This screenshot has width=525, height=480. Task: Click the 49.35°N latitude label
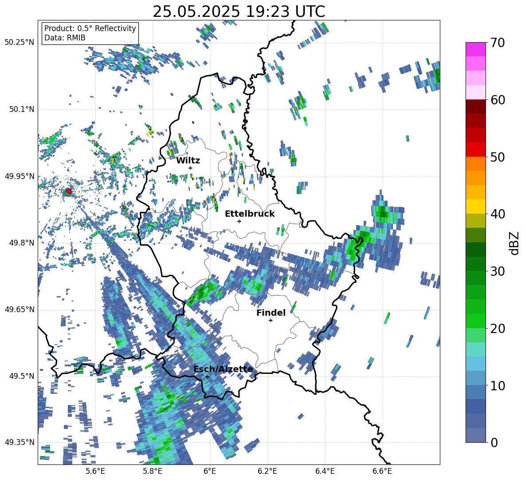[x=20, y=442]
